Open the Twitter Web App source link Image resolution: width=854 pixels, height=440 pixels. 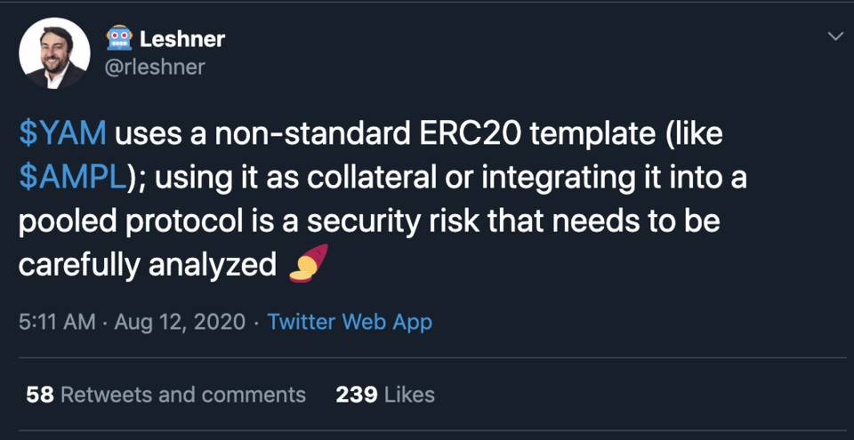point(350,322)
